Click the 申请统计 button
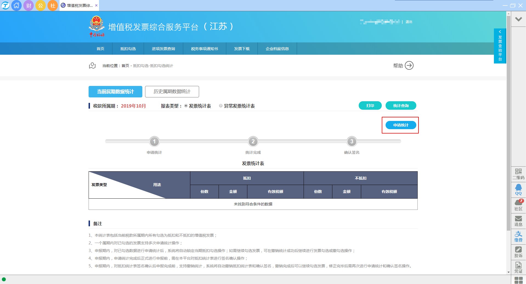This screenshot has width=526, height=284. pos(401,125)
